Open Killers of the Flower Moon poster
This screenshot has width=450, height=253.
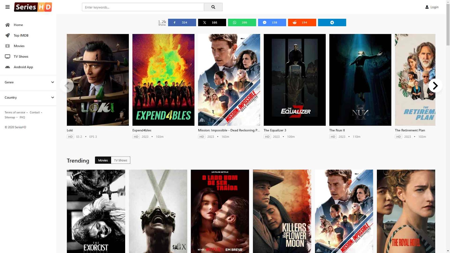(282, 211)
